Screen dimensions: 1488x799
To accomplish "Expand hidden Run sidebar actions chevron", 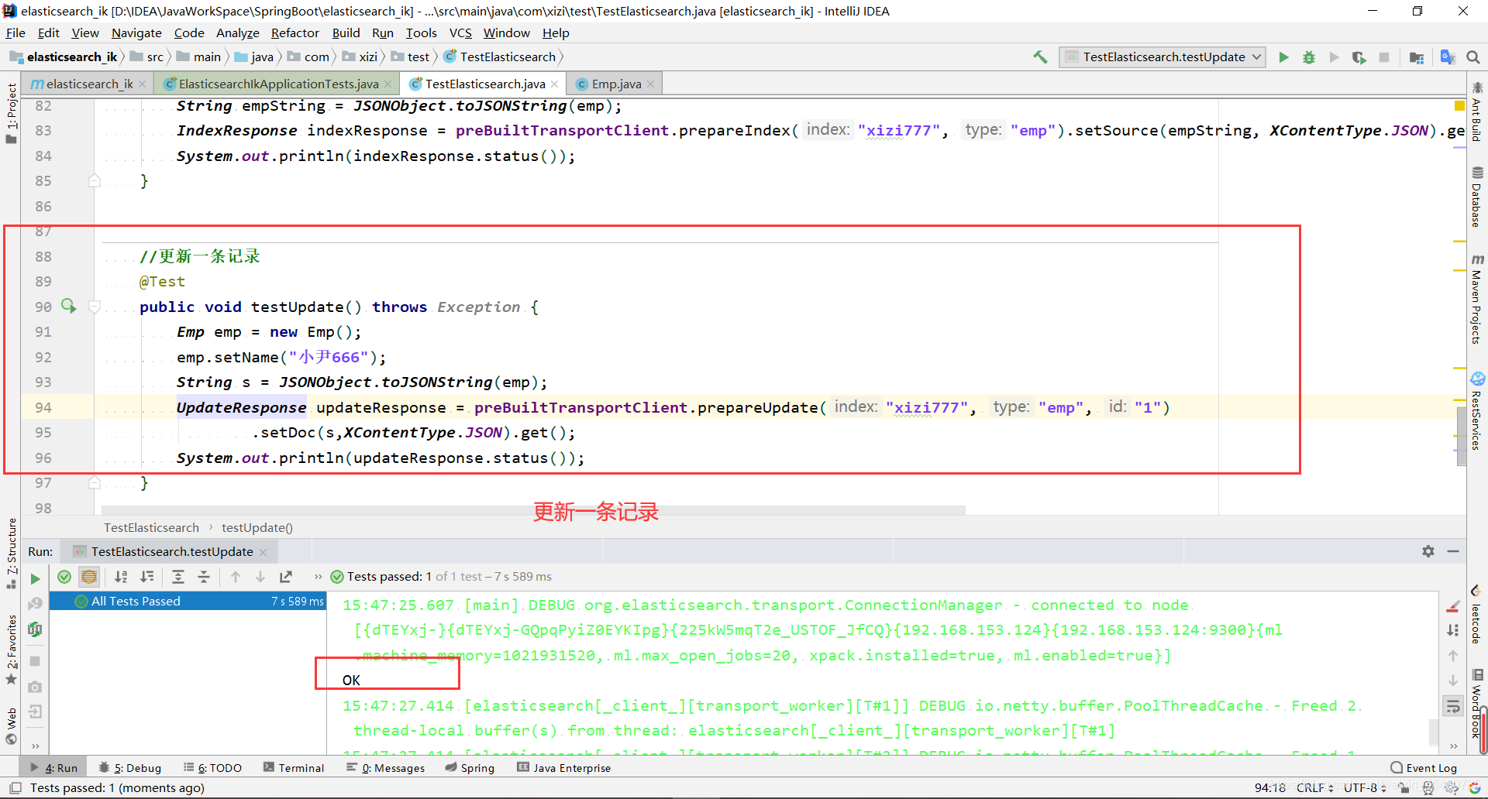I will pos(35,746).
